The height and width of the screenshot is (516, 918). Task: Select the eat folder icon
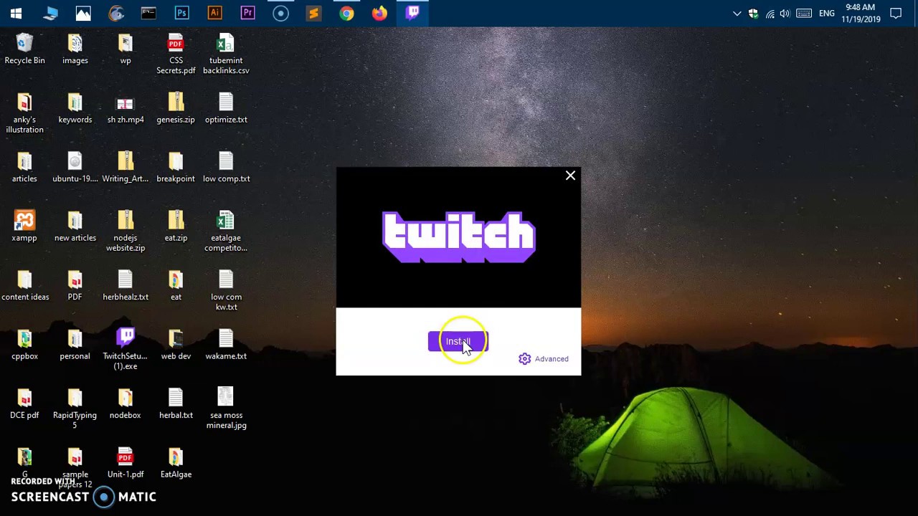(176, 285)
